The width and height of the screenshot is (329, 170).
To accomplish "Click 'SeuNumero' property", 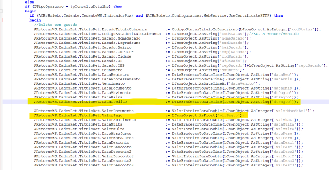I will [x=112, y=70].
